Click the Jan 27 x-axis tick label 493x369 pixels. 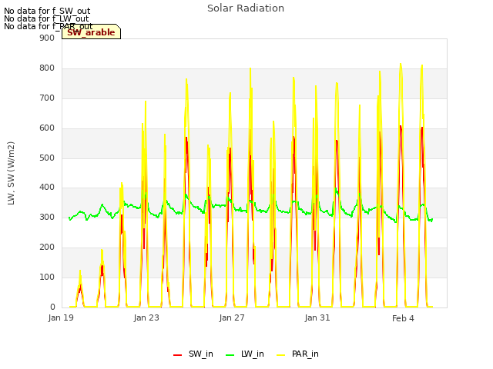[232, 317]
